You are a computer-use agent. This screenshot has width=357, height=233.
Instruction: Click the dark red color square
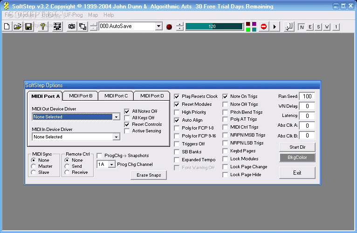[248, 24]
